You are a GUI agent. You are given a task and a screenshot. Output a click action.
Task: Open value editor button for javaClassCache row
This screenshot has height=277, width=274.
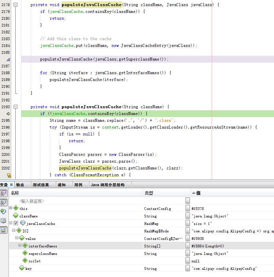point(188,223)
